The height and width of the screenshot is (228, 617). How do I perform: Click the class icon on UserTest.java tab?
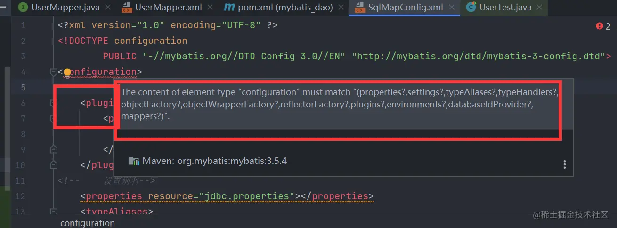pos(470,7)
